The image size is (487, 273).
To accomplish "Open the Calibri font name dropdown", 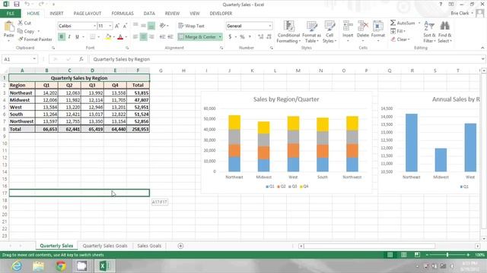I will point(94,26).
